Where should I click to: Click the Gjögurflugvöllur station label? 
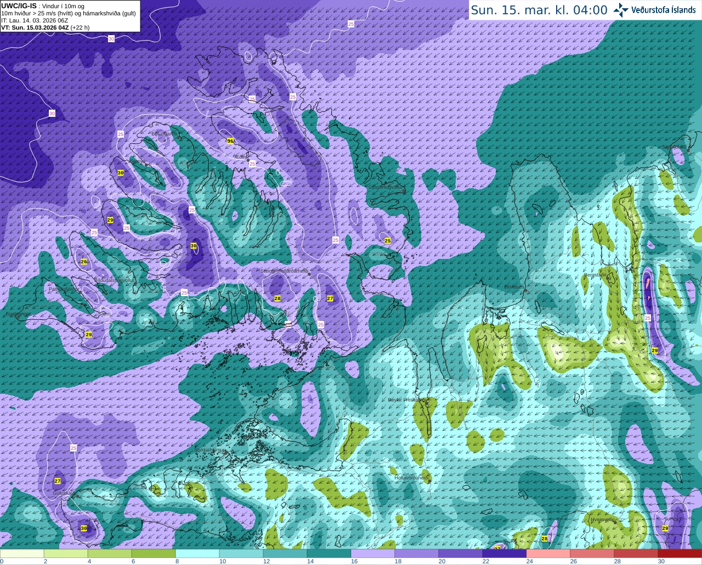(x=386, y=187)
